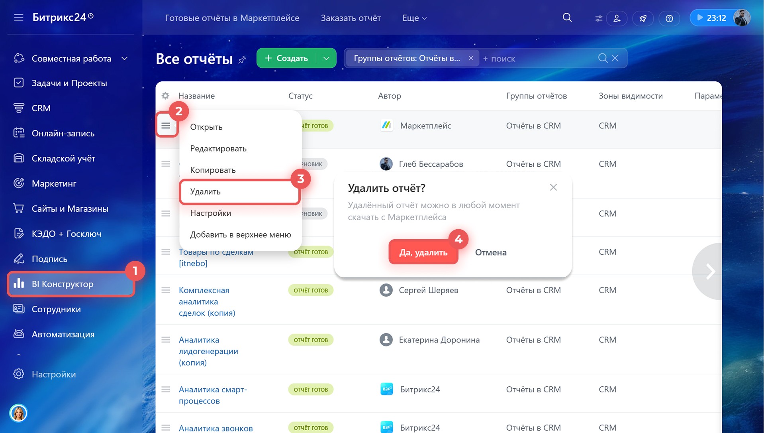
Task: Open BI Конструктор in the sidebar
Action: click(63, 284)
